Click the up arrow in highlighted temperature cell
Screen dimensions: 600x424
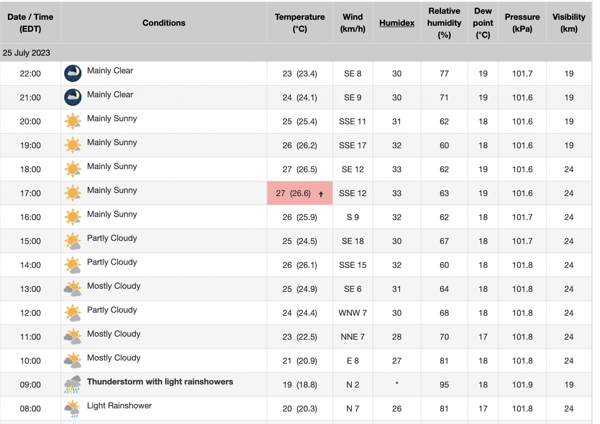tap(321, 194)
